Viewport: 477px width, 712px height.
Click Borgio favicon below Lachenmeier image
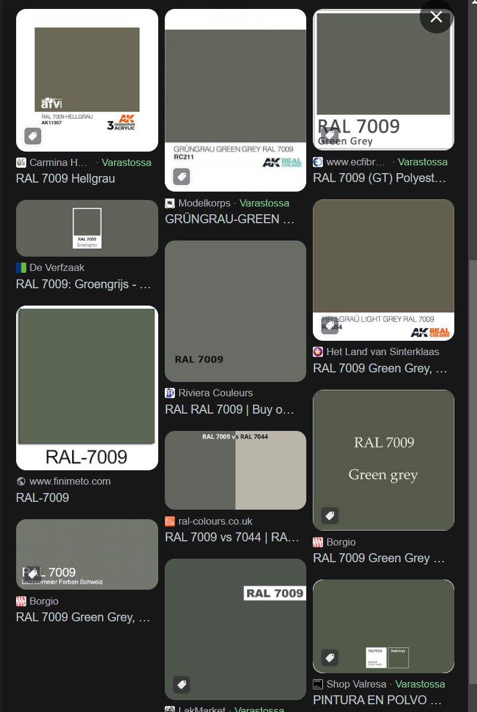tap(21, 601)
